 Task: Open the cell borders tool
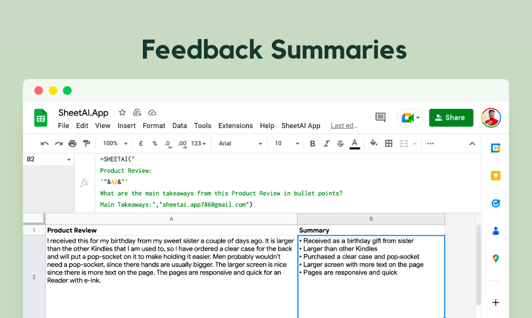389,144
